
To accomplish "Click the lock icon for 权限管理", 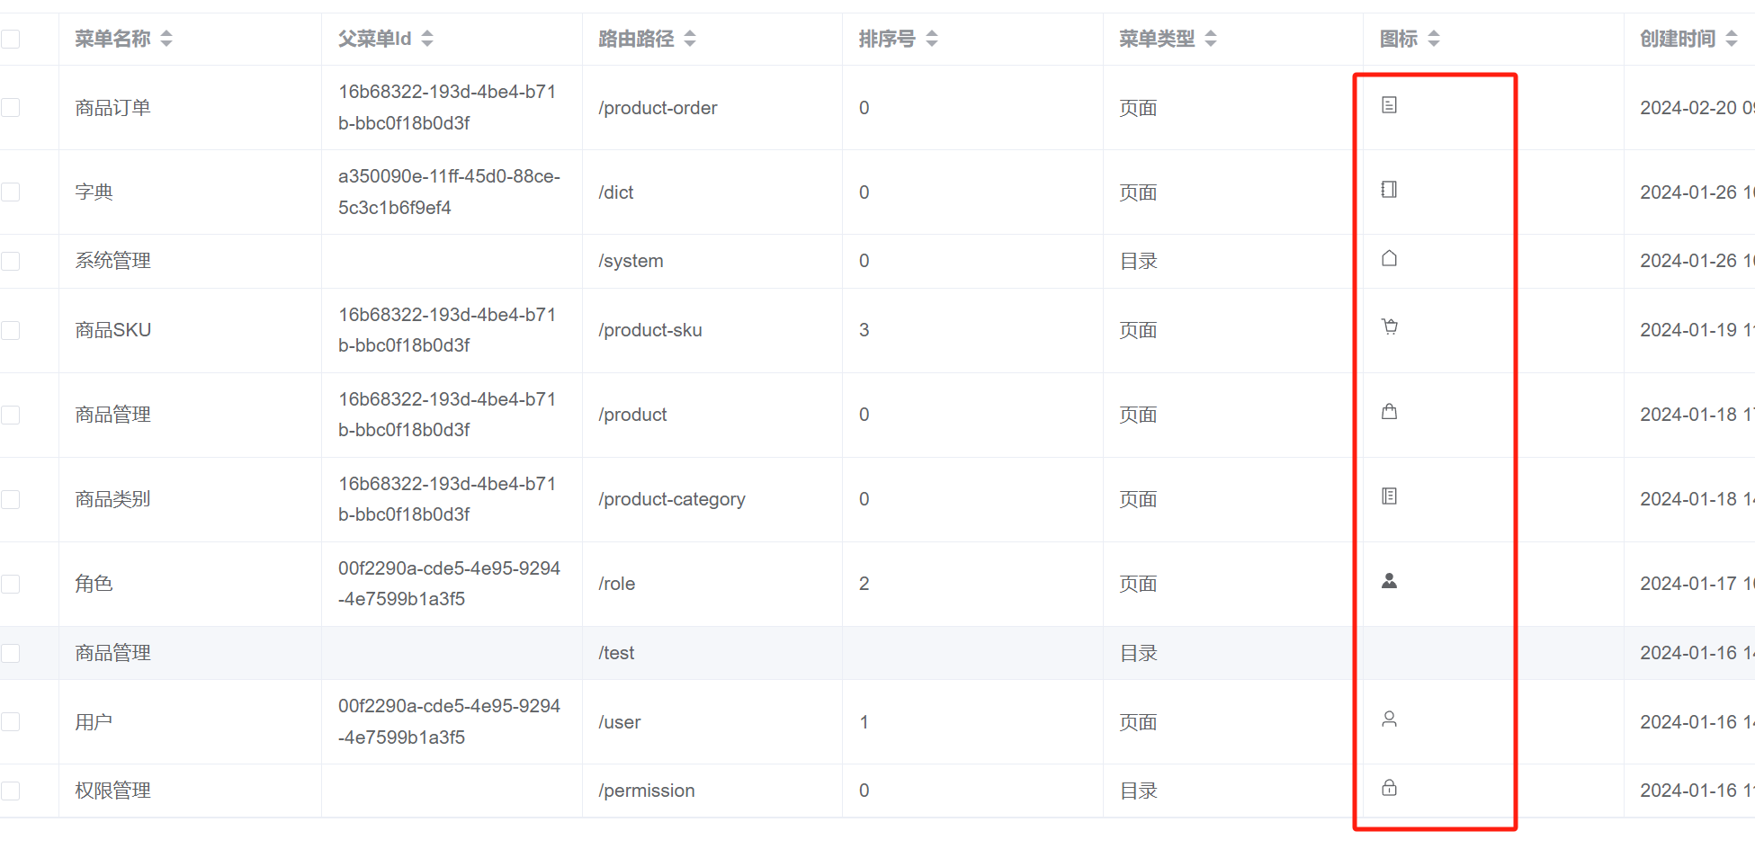I will [1389, 788].
